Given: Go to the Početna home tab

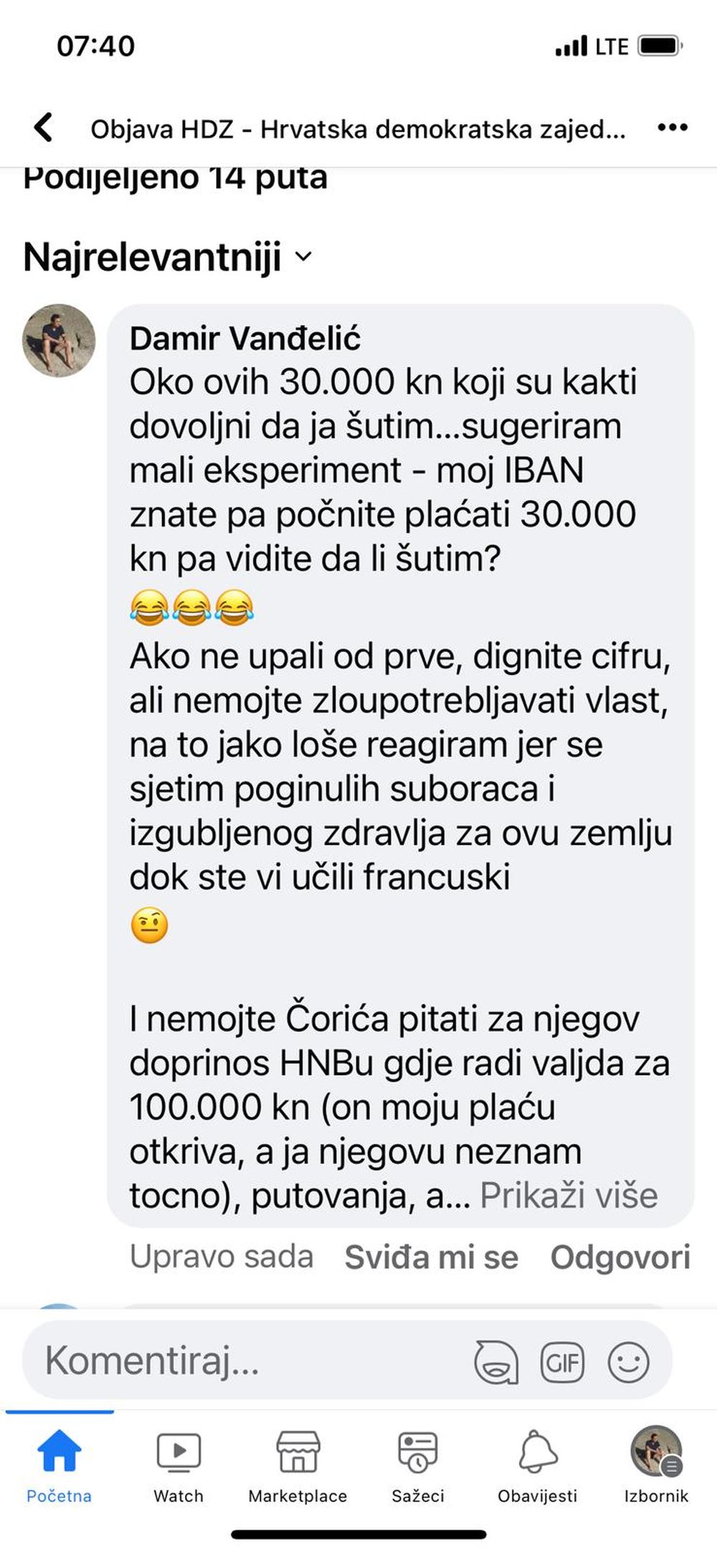Looking at the screenshot, I should point(60,1466).
